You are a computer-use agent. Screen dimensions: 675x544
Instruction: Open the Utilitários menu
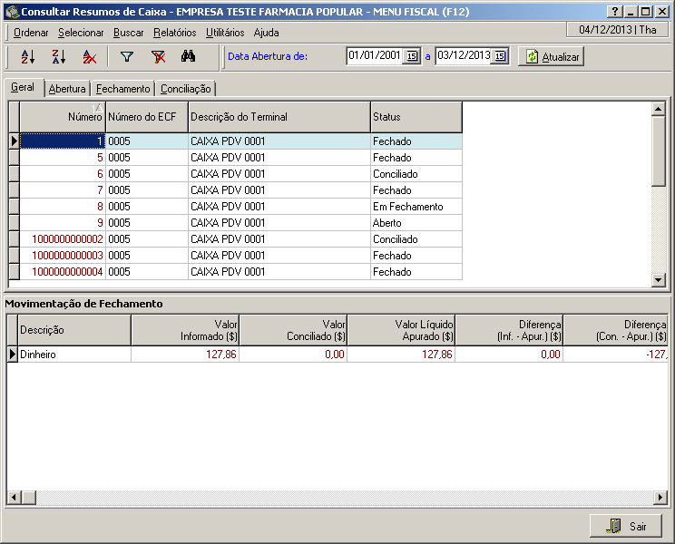tap(225, 32)
